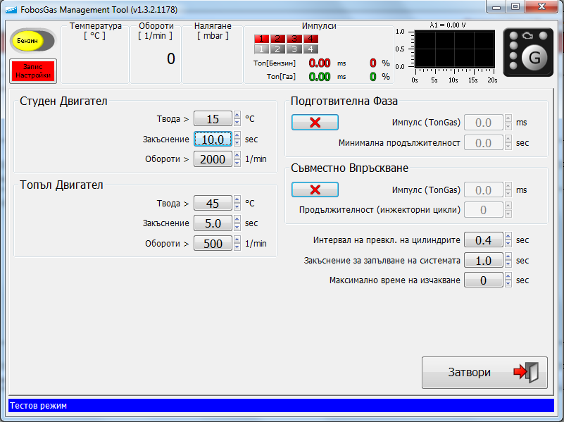Image resolution: width=564 pixels, height=422 pixels.
Task: Click red petrol injector indicator 4
Action: coord(311,39)
